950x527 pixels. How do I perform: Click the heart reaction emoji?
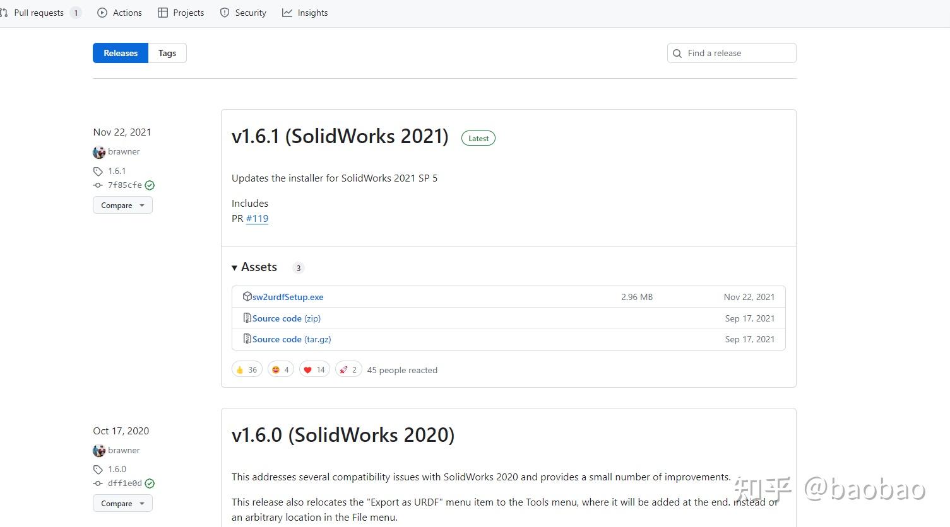click(308, 370)
